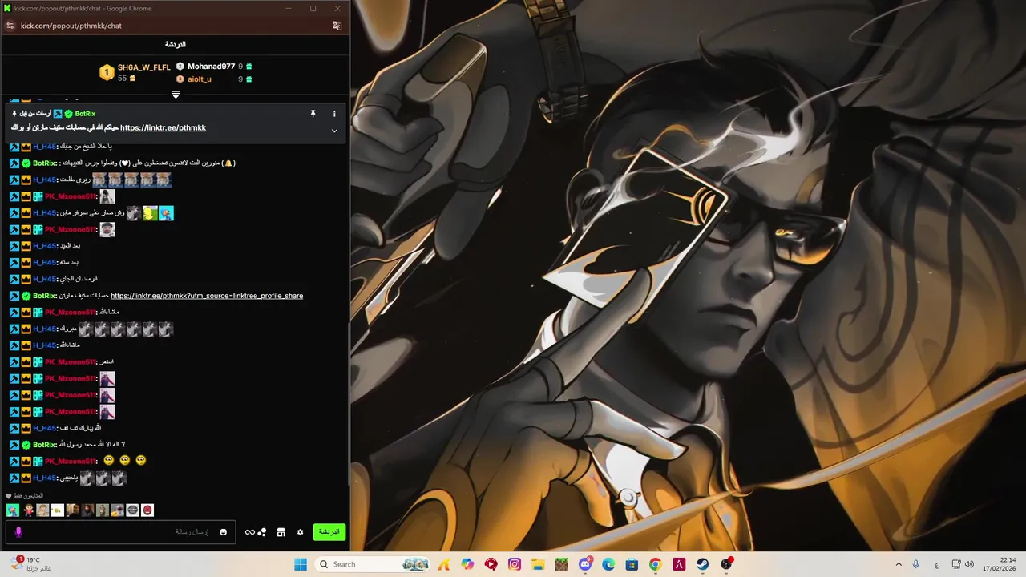1026x577 pixels.
Task: Open Steam from the taskbar
Action: coord(702,564)
